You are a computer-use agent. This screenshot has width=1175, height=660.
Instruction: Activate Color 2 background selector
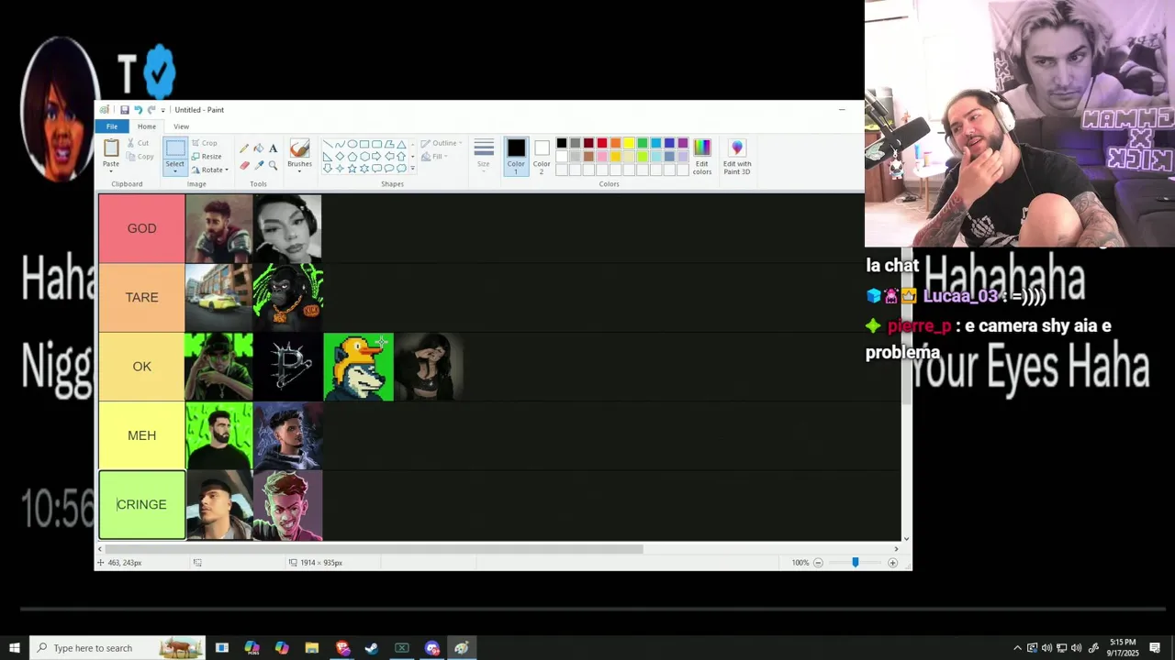pyautogui.click(x=542, y=156)
